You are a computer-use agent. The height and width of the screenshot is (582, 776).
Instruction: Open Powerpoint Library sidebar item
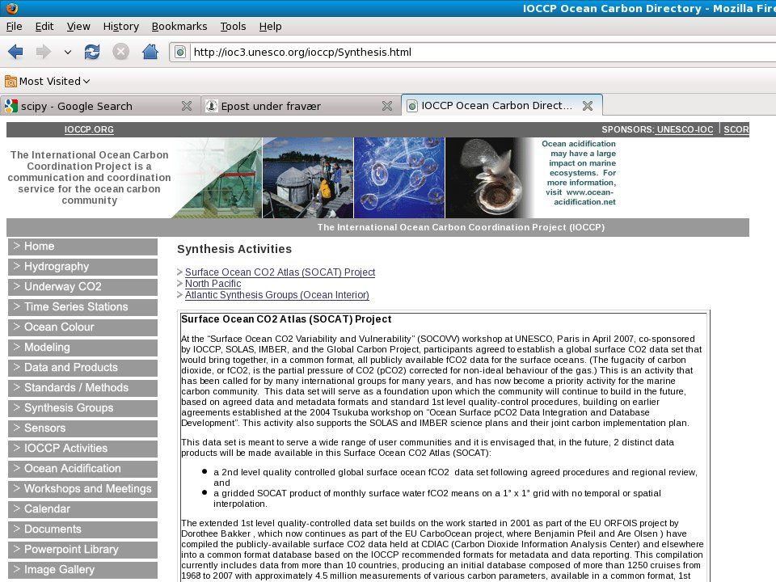[82, 550]
